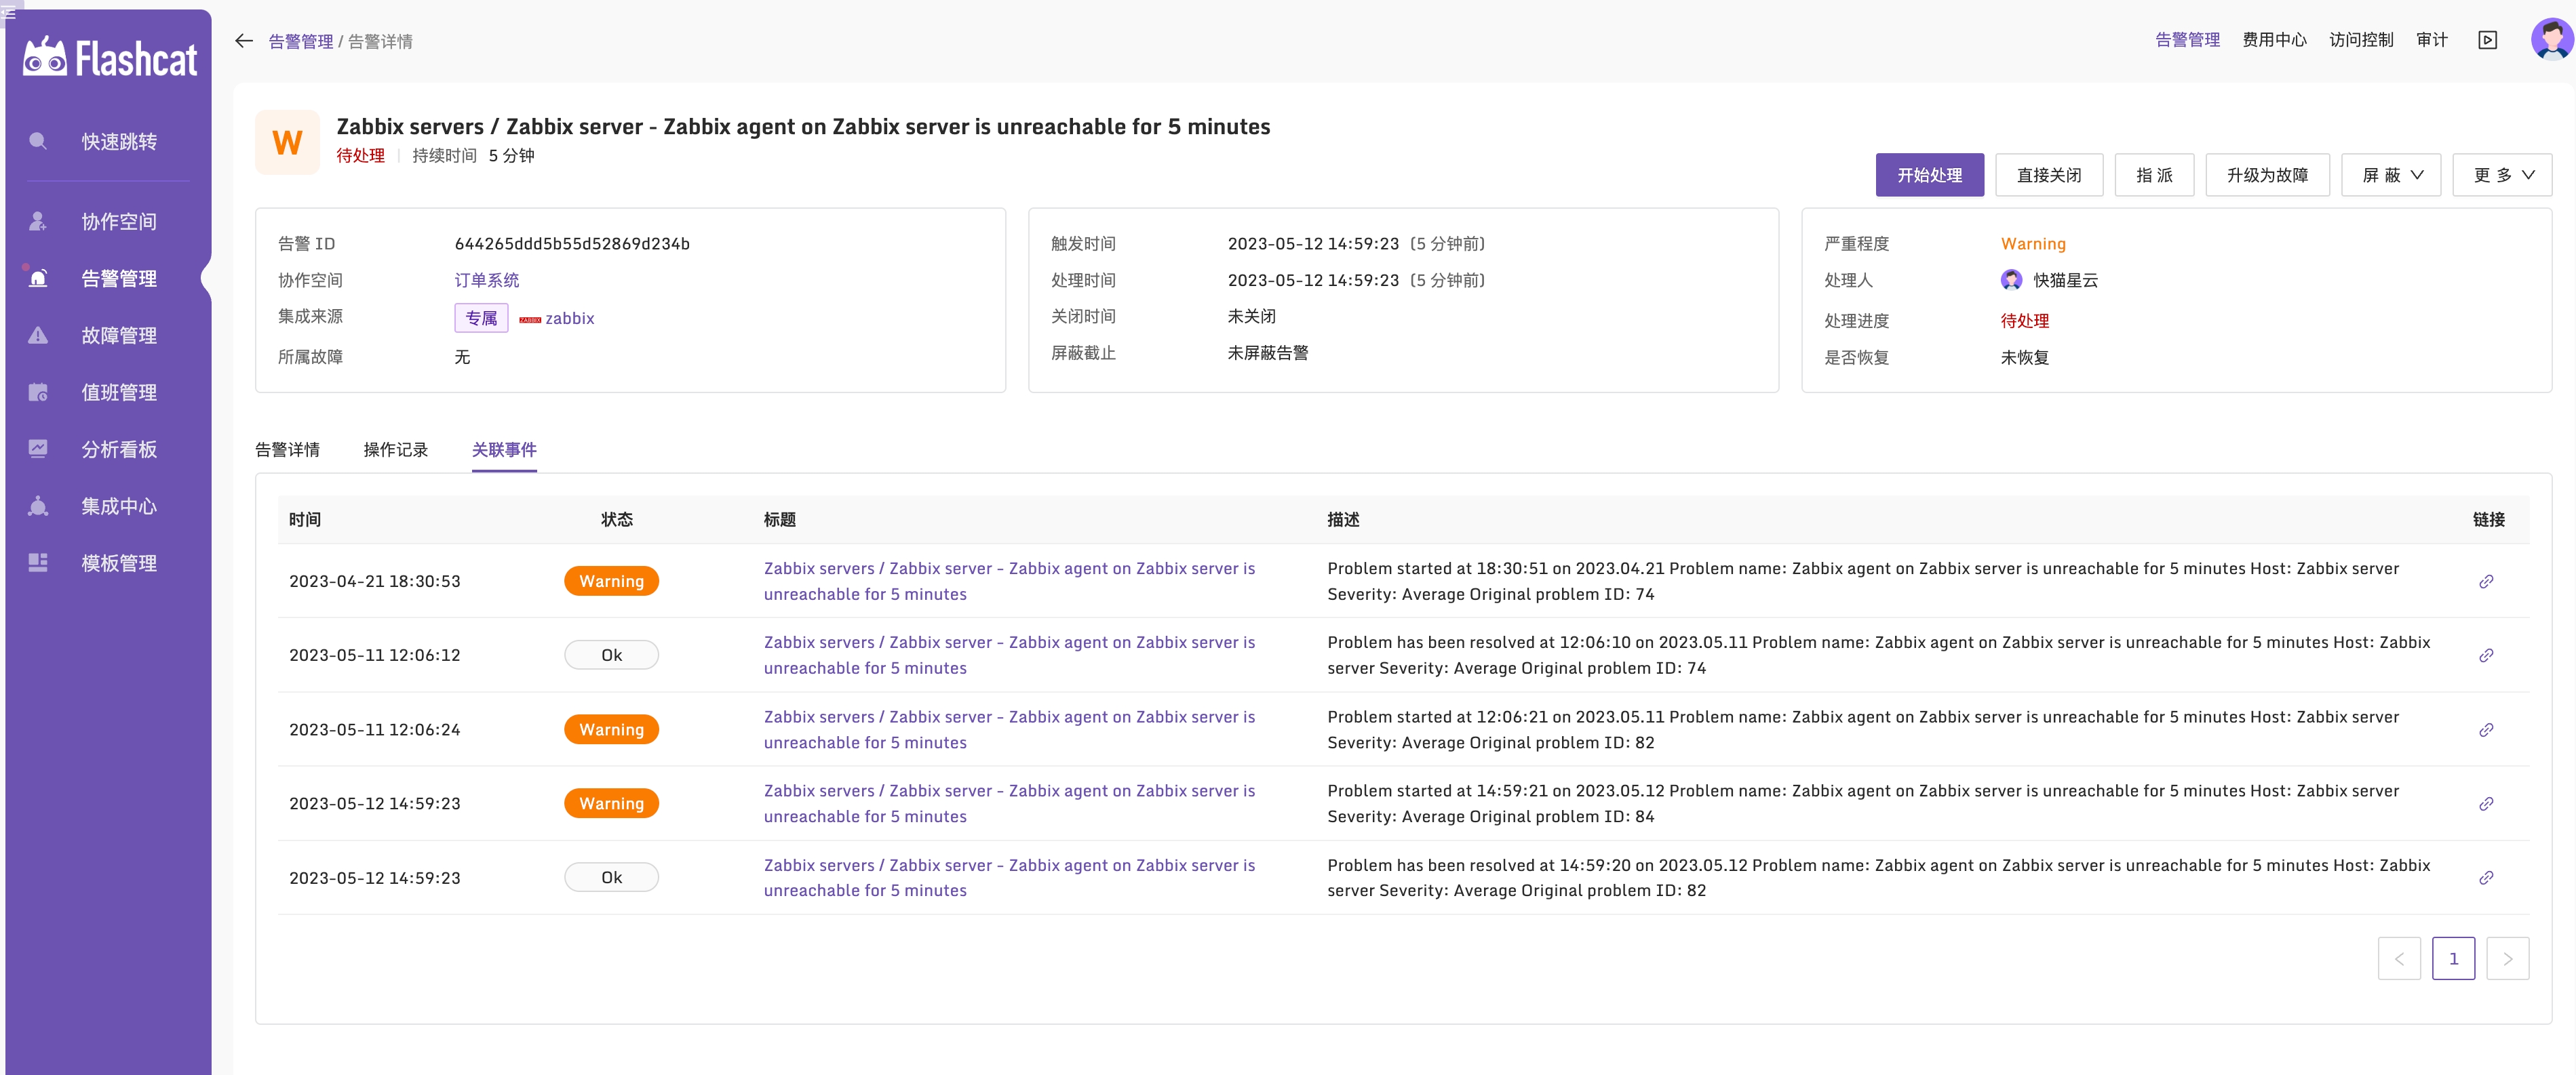Go to next page with pagination arrow
The height and width of the screenshot is (1075, 2576).
point(2508,958)
